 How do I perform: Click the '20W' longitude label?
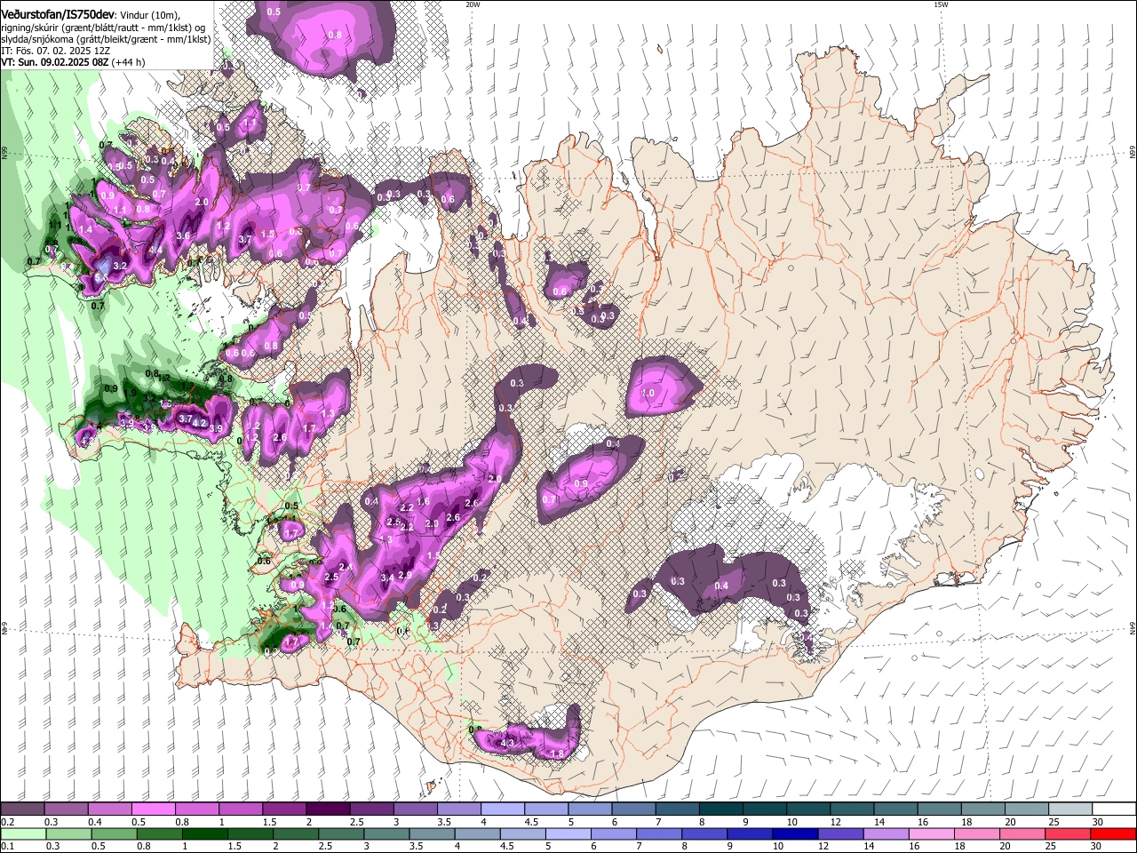point(473,4)
